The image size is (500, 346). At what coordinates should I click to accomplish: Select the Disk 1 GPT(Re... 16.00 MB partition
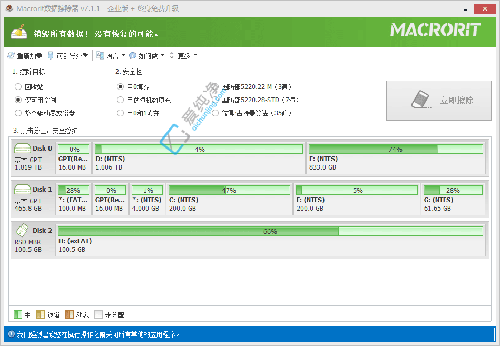click(x=110, y=199)
